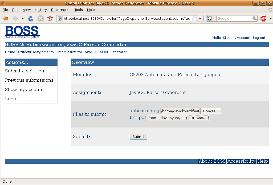Click the Reload page icon
Viewport: 273px width, 185px height.
click(31, 18)
